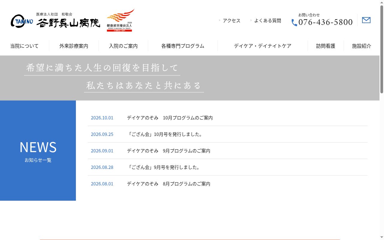This screenshot has width=384, height=240.
Task: Click the hero banner slogan image
Action: coord(114,77)
